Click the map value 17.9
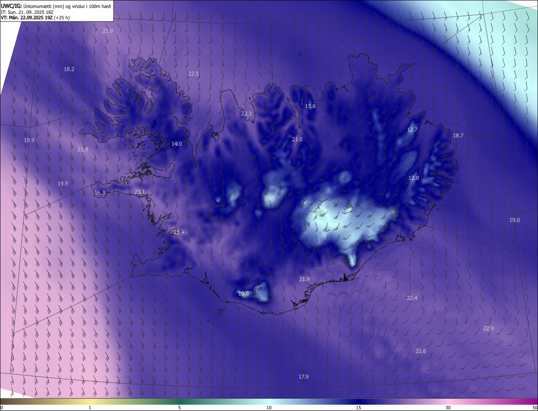This screenshot has width=538, height=411. coord(303,377)
